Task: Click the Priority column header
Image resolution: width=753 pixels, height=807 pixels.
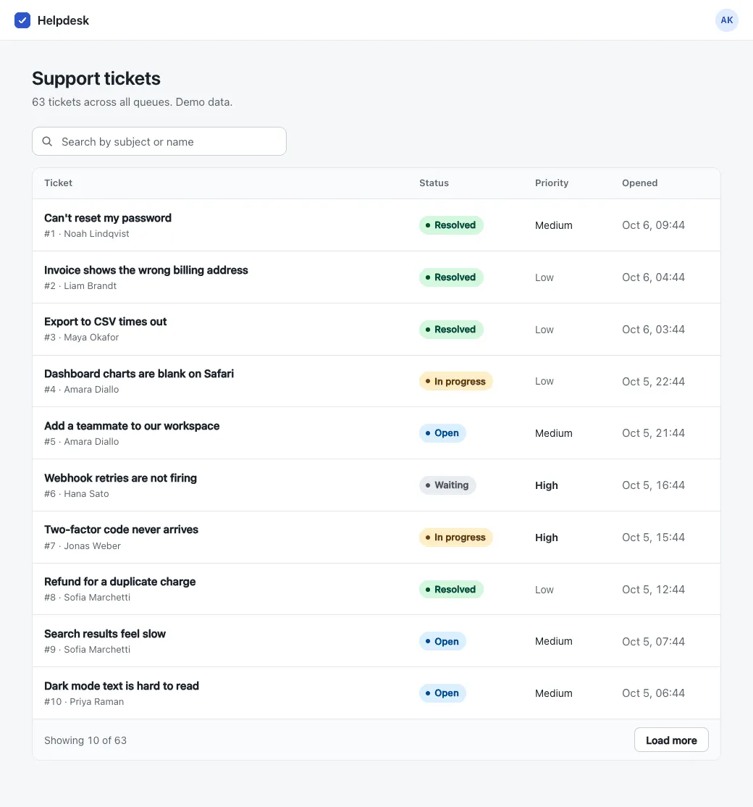Action: coord(552,183)
